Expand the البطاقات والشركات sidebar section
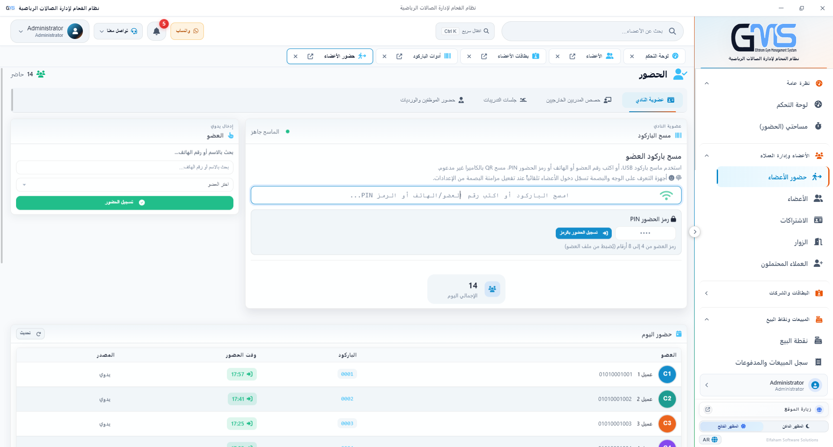Viewport: 833px width, 447px height. click(764, 293)
